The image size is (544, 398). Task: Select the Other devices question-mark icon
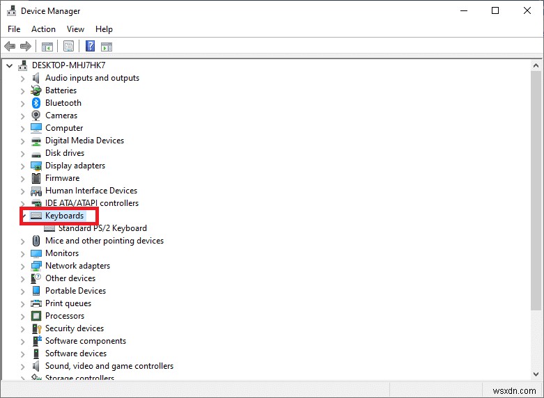click(36, 278)
